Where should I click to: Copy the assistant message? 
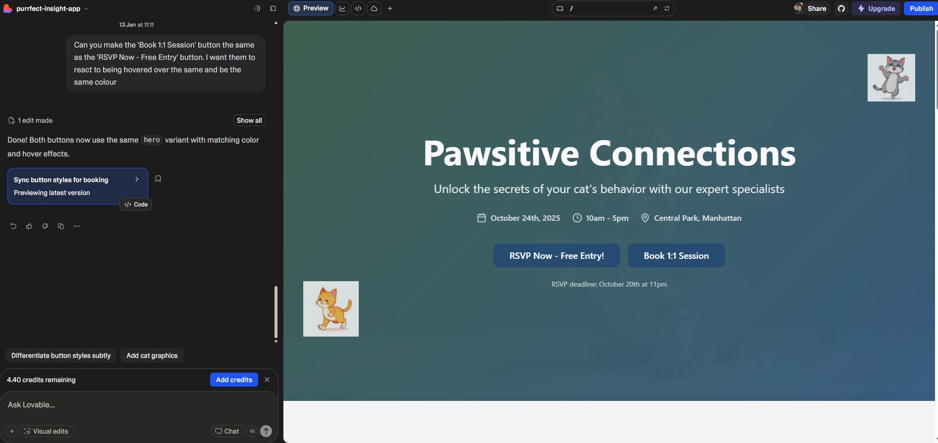[x=61, y=226]
